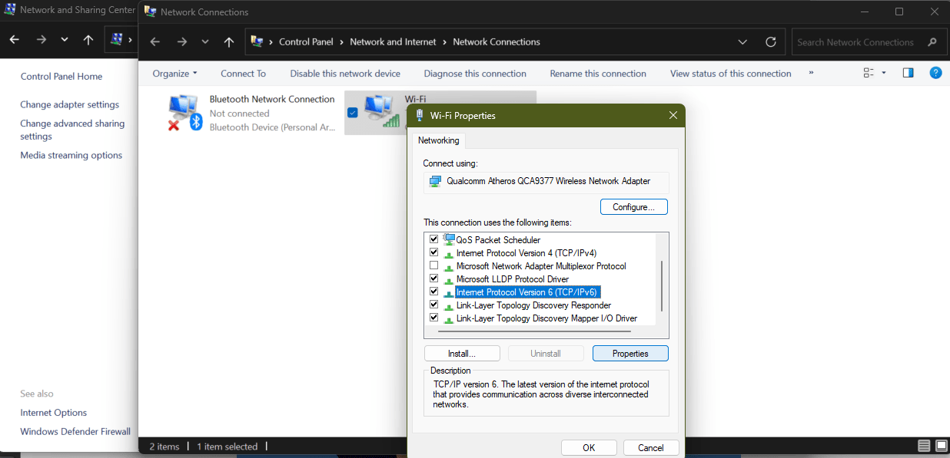The height and width of the screenshot is (458, 950).
Task: Expand the Organize dropdown menu
Action: 174,74
